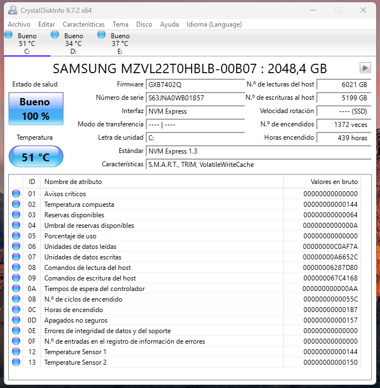Click the blue orb beside Temperature Sensor 2
The height and width of the screenshot is (388, 380).
coord(16,363)
